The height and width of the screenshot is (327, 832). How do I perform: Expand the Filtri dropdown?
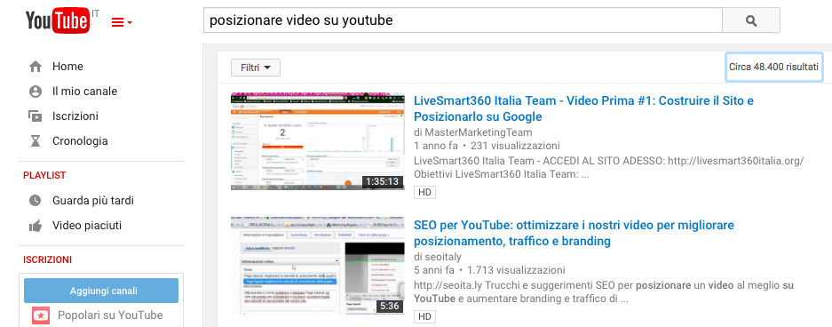click(255, 68)
